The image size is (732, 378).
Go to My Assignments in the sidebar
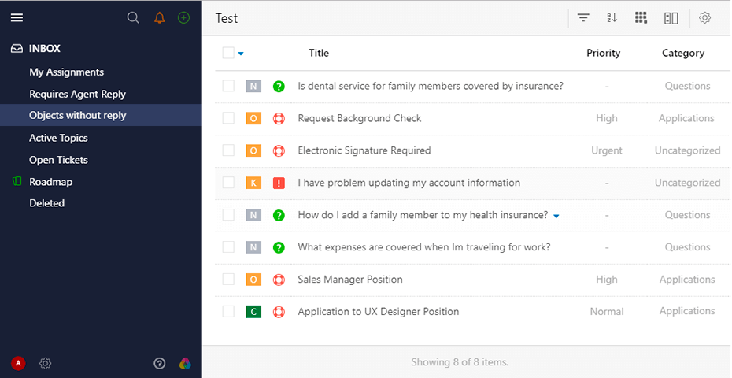[x=66, y=72]
